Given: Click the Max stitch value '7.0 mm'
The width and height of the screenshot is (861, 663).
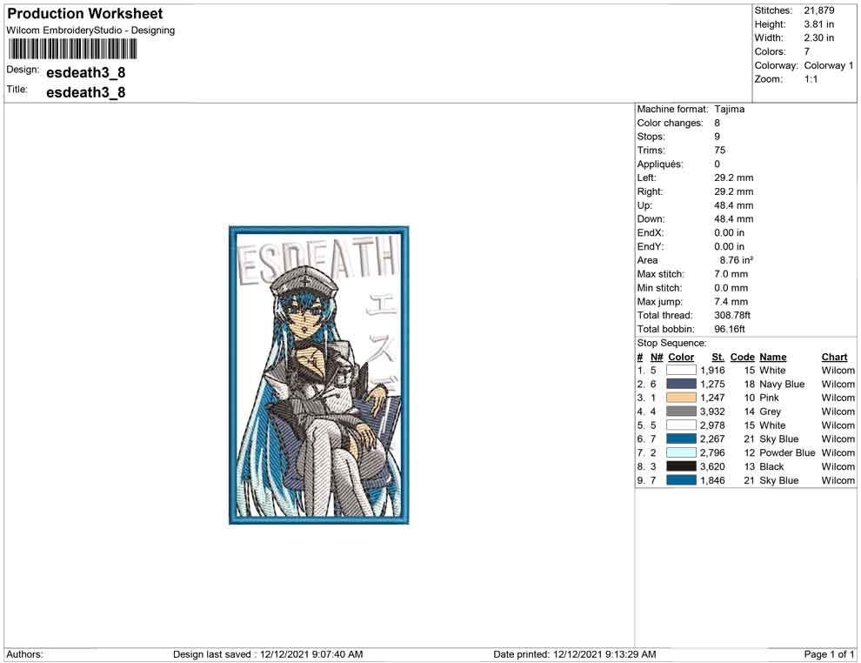Looking at the screenshot, I should 731,274.
